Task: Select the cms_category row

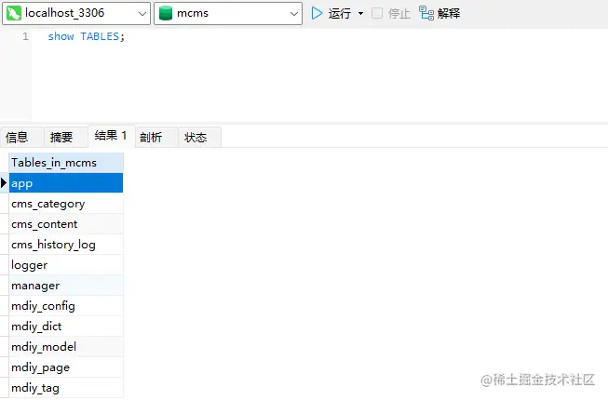Action: point(66,204)
